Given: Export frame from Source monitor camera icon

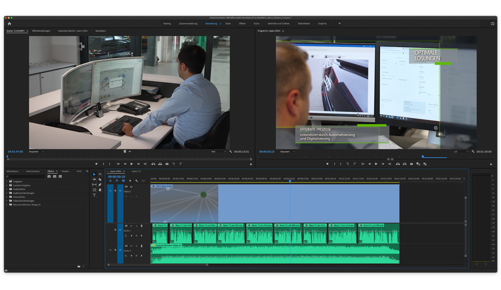Looking at the screenshot, I should (x=167, y=164).
